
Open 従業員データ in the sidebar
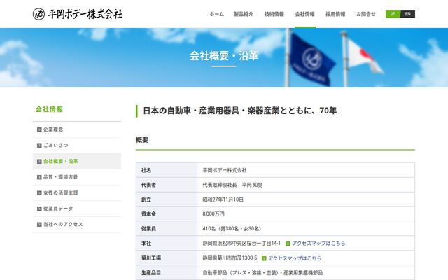click(x=77, y=209)
